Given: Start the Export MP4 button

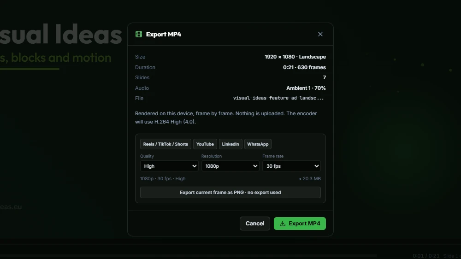Looking at the screenshot, I should tap(300, 224).
